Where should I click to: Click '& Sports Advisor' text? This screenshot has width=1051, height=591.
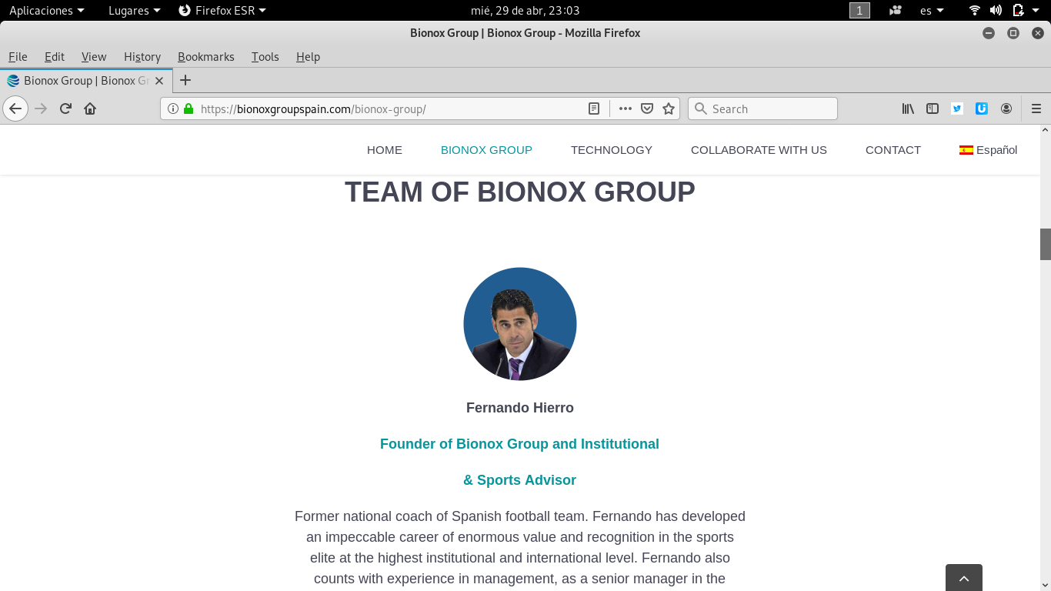pyautogui.click(x=519, y=480)
